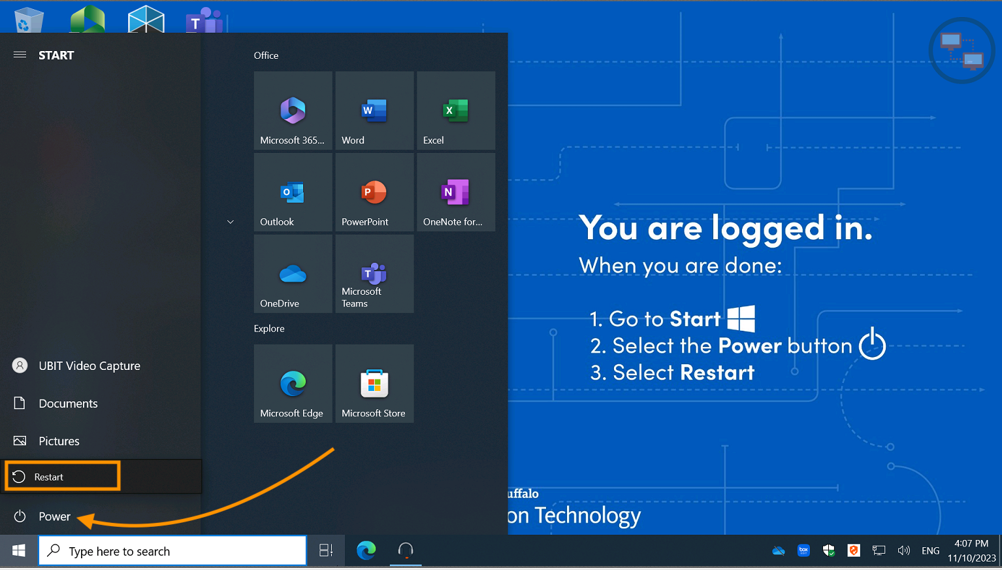The height and width of the screenshot is (570, 1002).
Task: Open the Documents folder
Action: point(68,403)
